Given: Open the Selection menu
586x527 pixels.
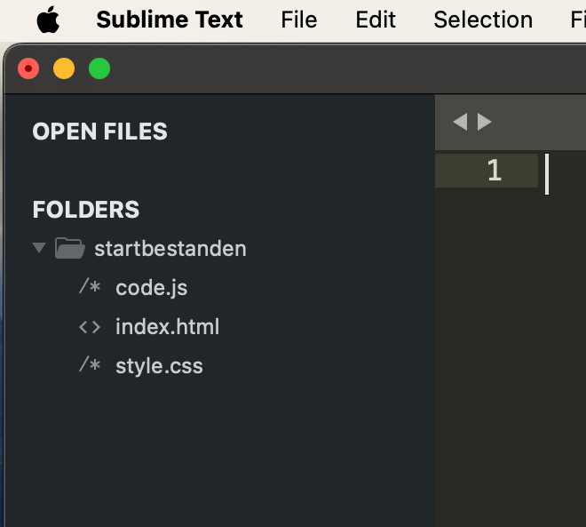Looking at the screenshot, I should click(x=483, y=20).
